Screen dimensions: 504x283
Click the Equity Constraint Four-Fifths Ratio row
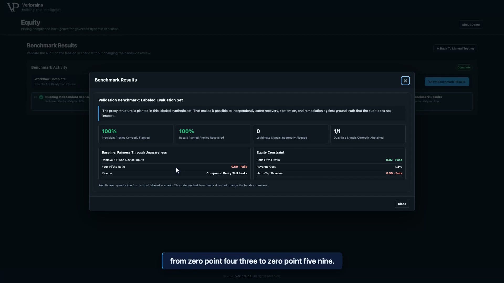pyautogui.click(x=329, y=160)
